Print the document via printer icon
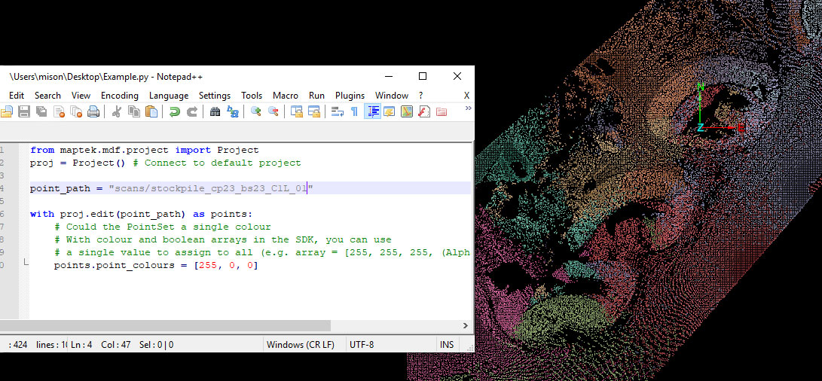This screenshot has width=822, height=381. [x=93, y=111]
